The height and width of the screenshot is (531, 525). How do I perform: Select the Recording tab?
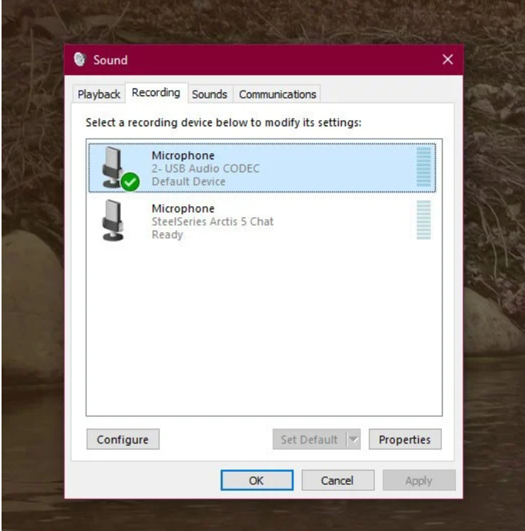(156, 92)
